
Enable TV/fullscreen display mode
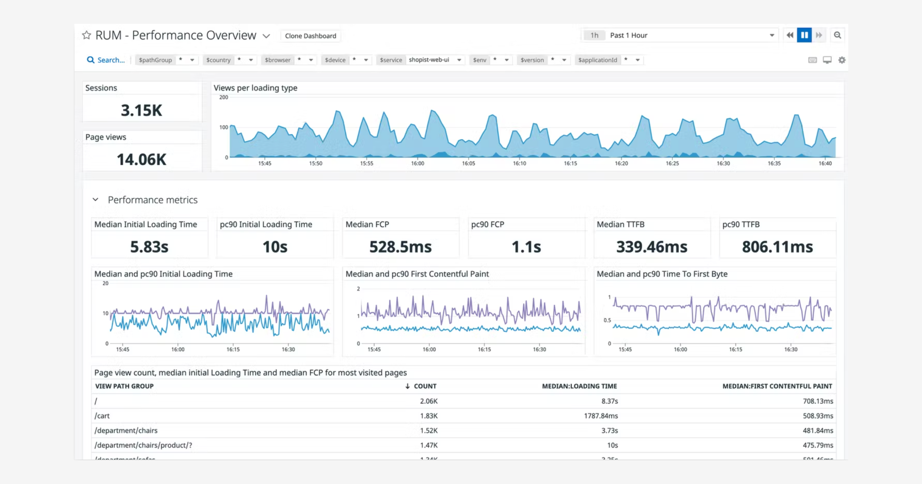827,60
